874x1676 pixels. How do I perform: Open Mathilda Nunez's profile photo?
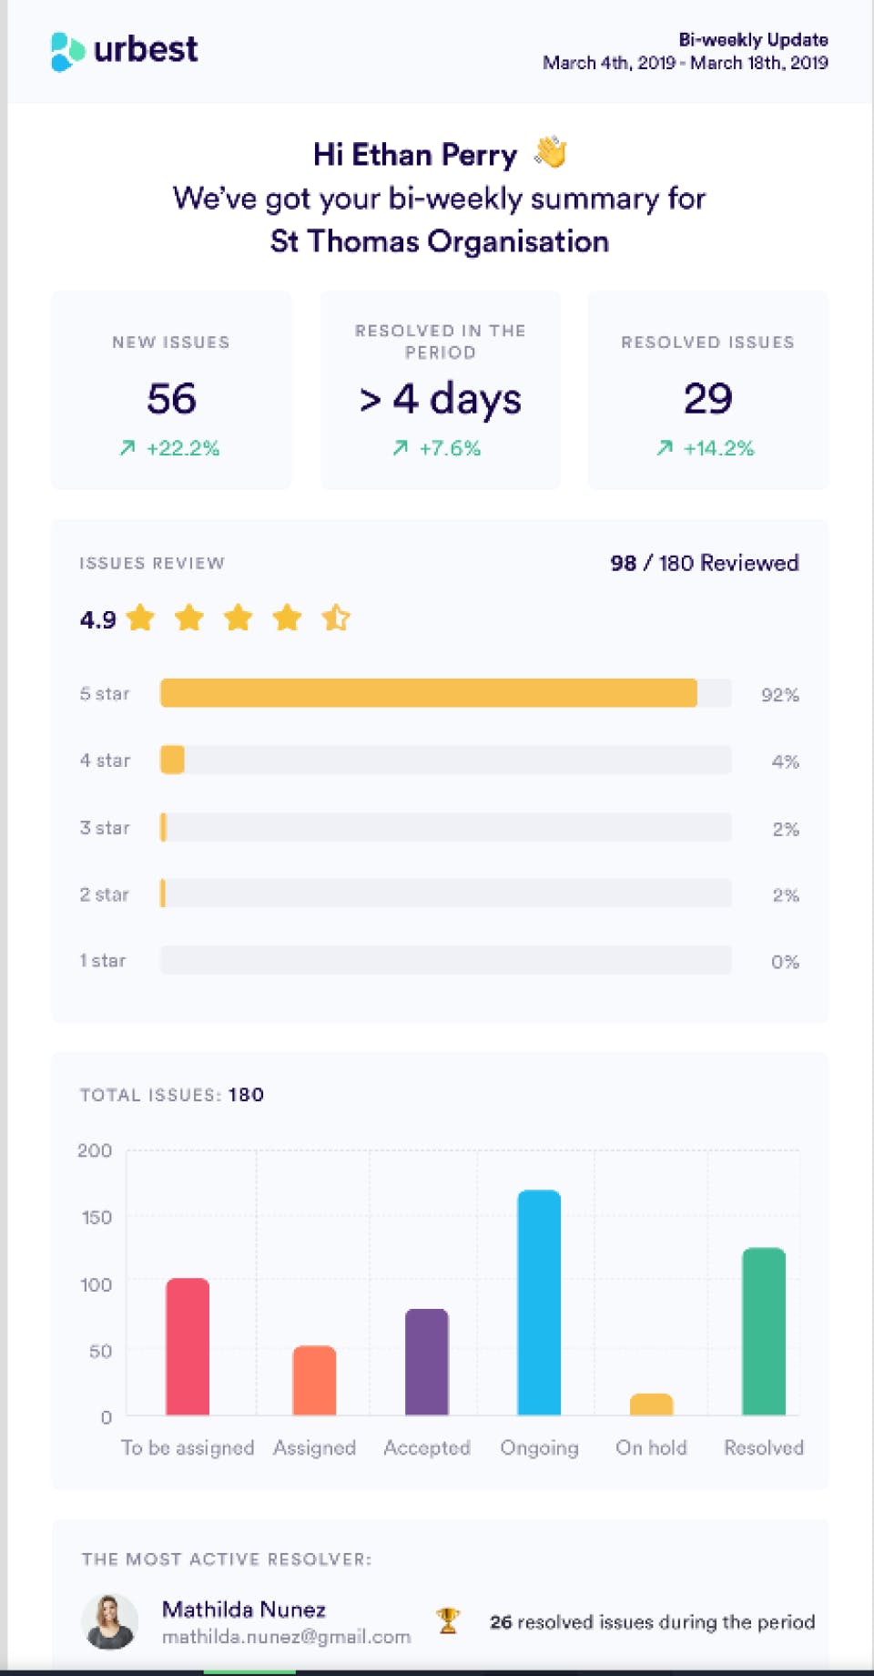tap(110, 1621)
